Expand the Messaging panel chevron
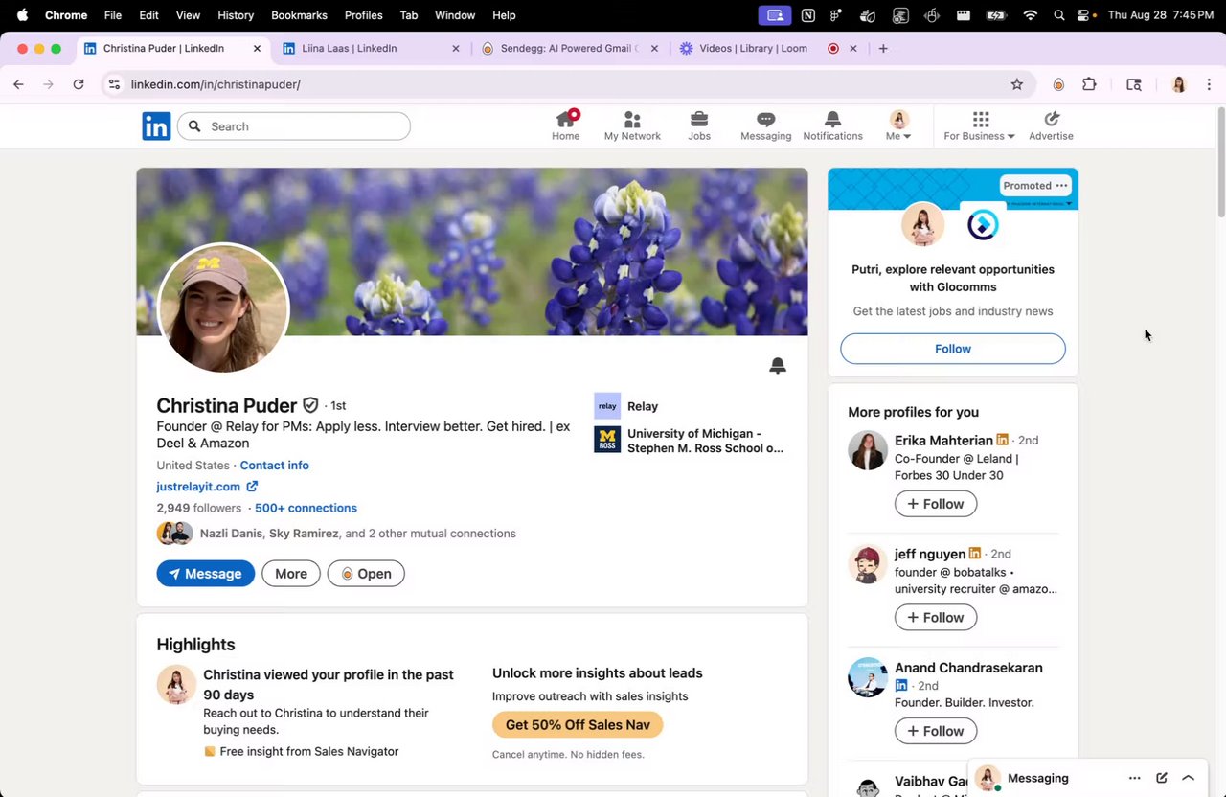 1189,778
